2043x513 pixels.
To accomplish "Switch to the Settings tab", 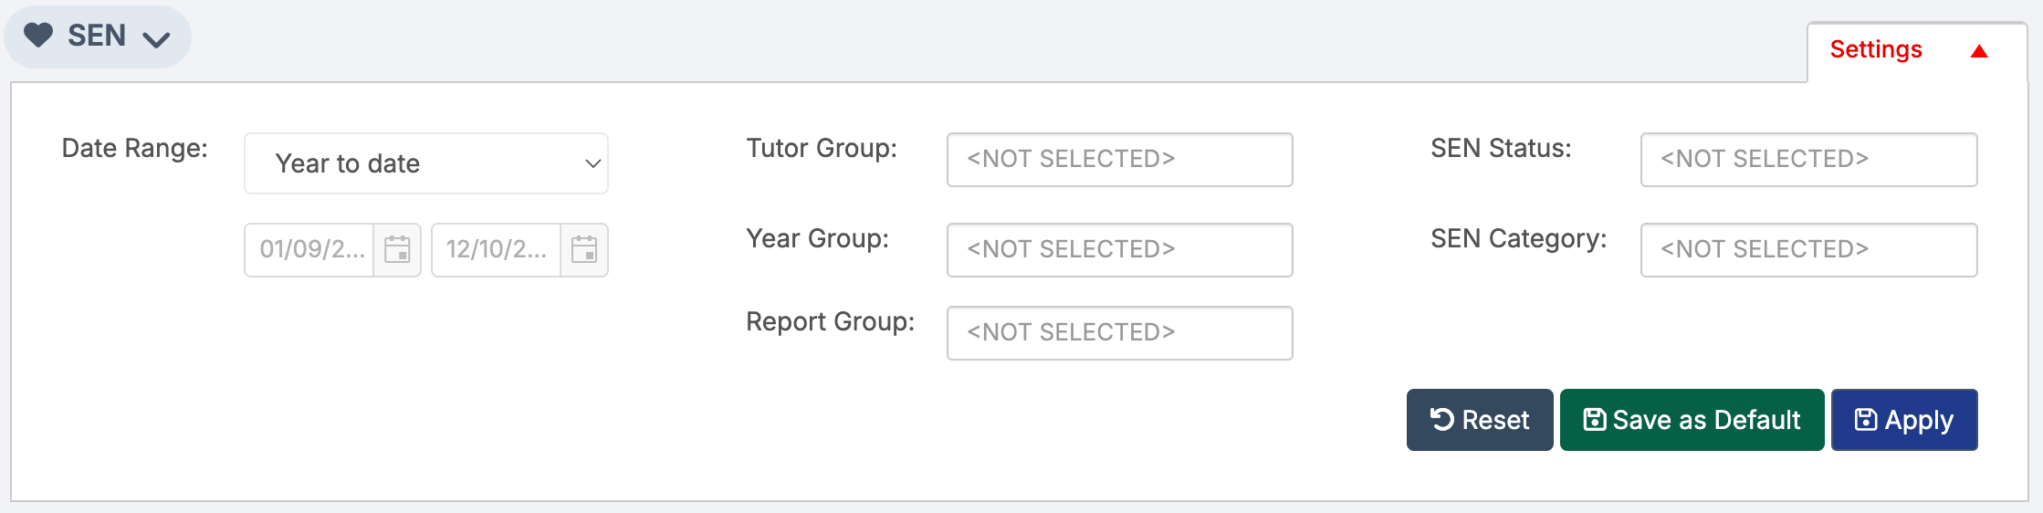I will [1876, 50].
